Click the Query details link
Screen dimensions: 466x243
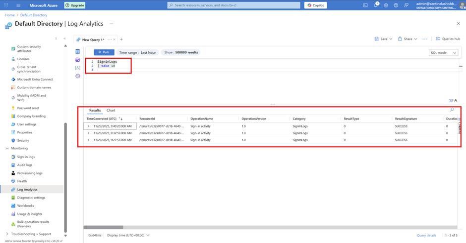click(x=426, y=236)
